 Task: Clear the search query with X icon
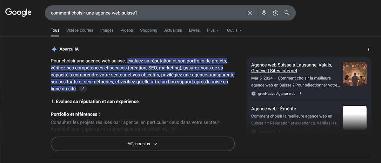pyautogui.click(x=250, y=13)
